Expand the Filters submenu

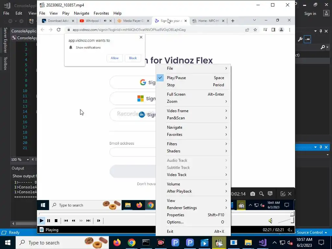(193, 144)
